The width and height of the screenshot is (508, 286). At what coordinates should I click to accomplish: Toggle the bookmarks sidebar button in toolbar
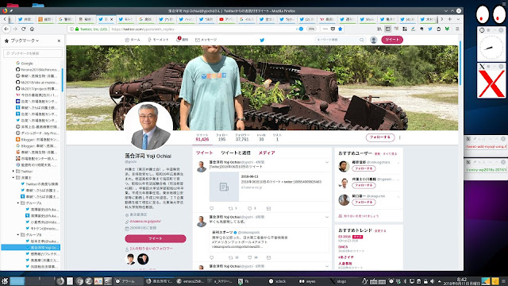click(x=388, y=29)
